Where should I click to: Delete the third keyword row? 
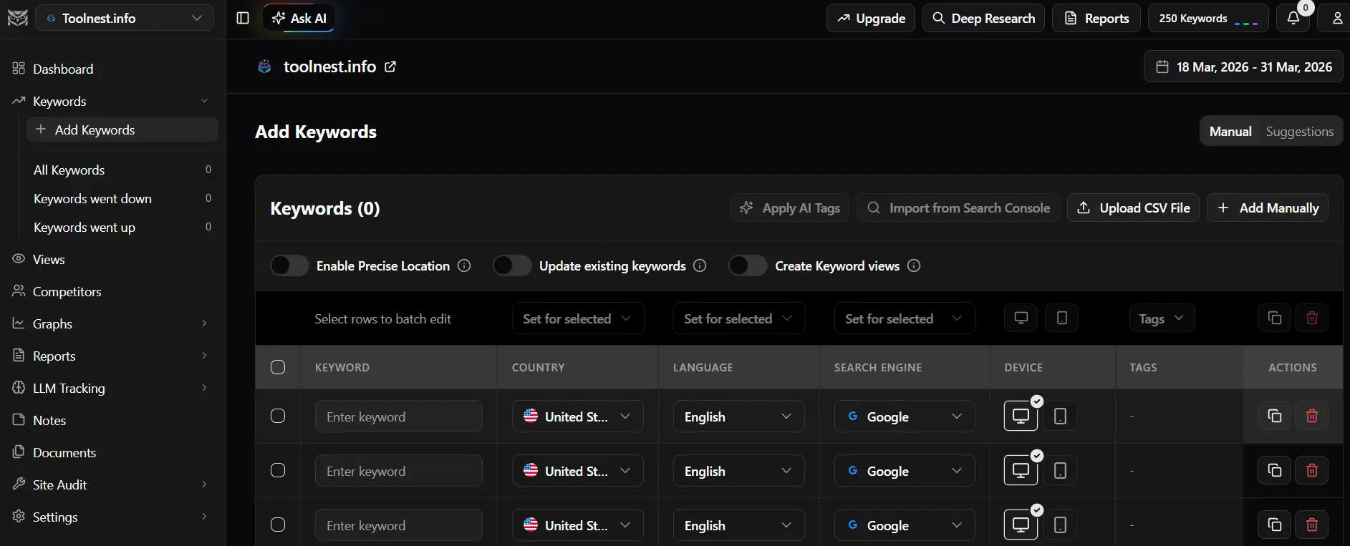[1312, 525]
